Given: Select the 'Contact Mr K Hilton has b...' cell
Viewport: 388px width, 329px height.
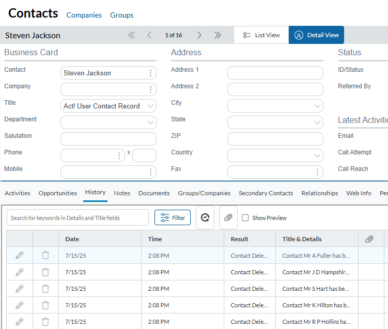Looking at the screenshot, I should click(x=317, y=305).
